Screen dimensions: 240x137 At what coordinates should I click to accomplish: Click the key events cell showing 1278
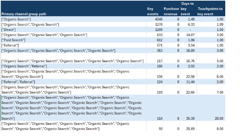click(x=155, y=24)
